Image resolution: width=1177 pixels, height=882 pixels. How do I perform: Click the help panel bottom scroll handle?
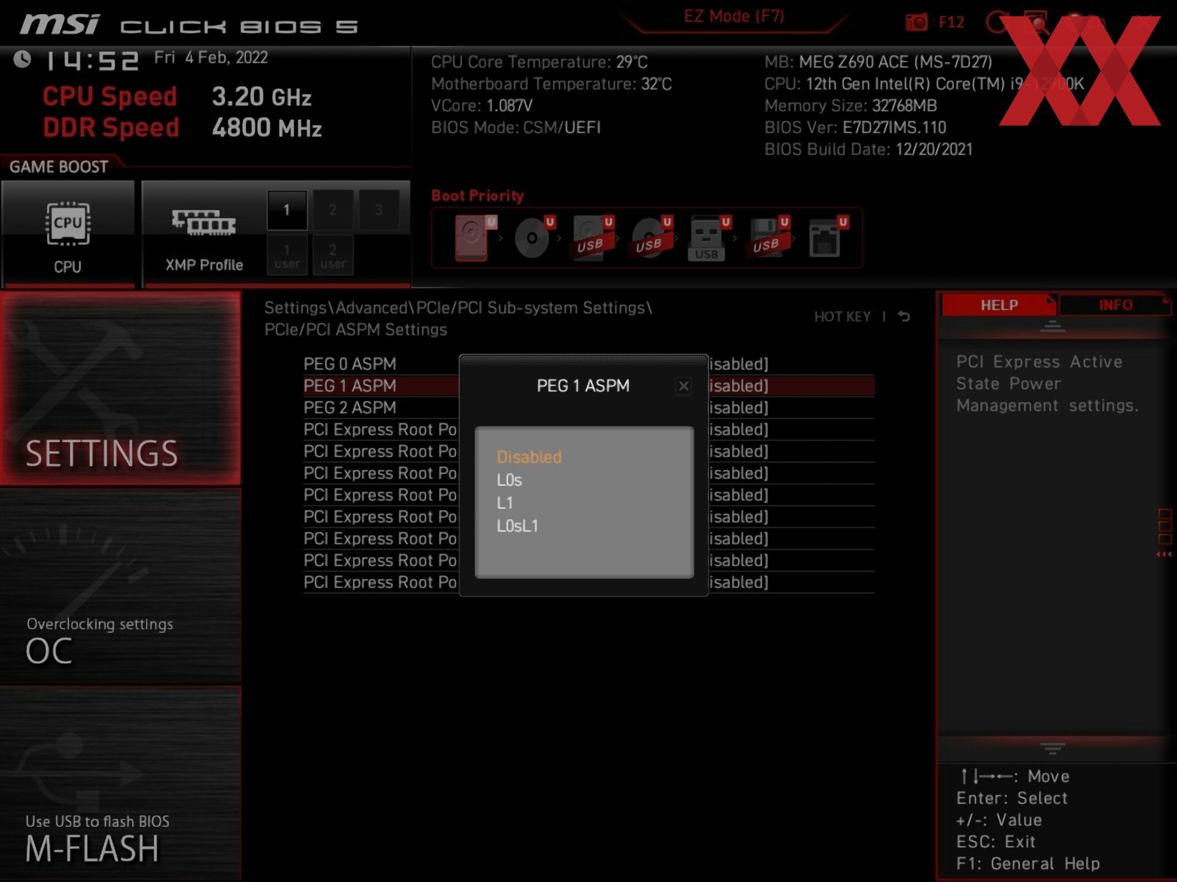click(1053, 748)
